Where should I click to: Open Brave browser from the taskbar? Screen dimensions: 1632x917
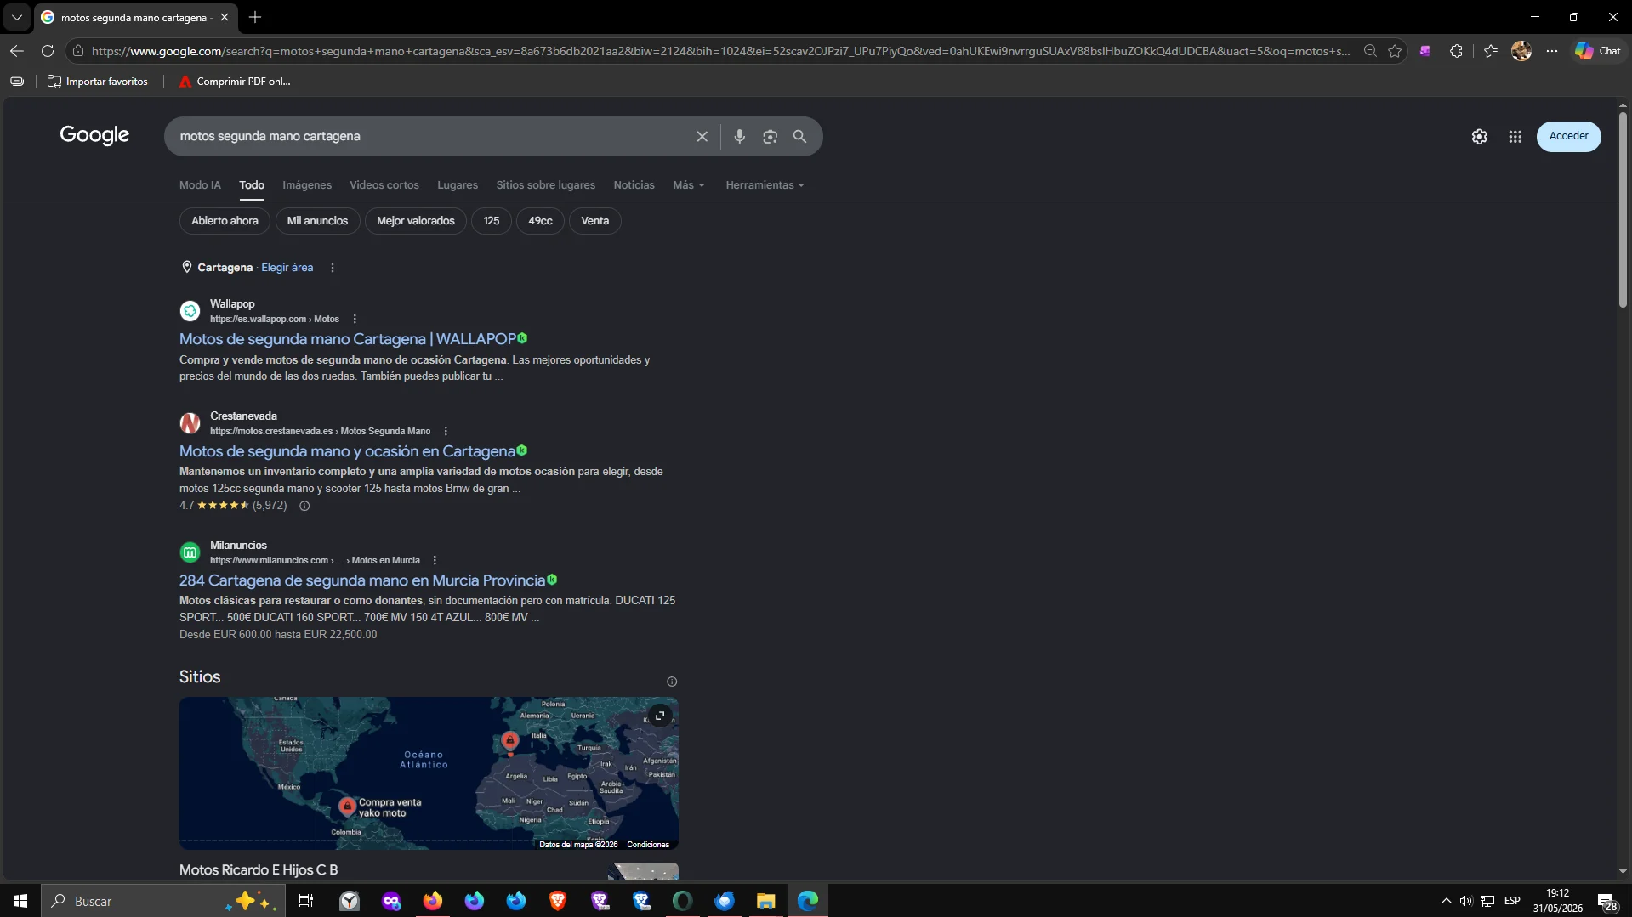558,901
